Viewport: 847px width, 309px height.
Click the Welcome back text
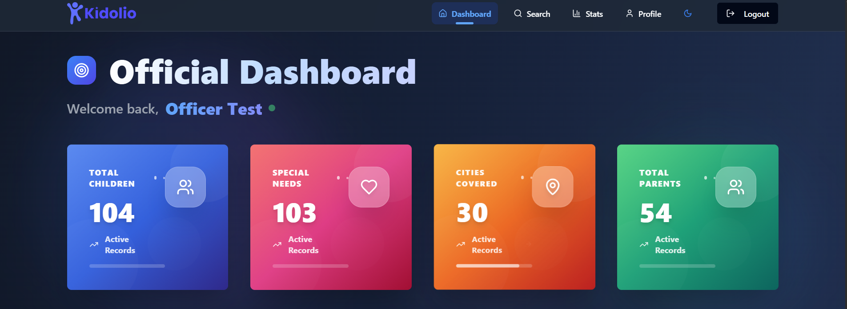(112, 109)
